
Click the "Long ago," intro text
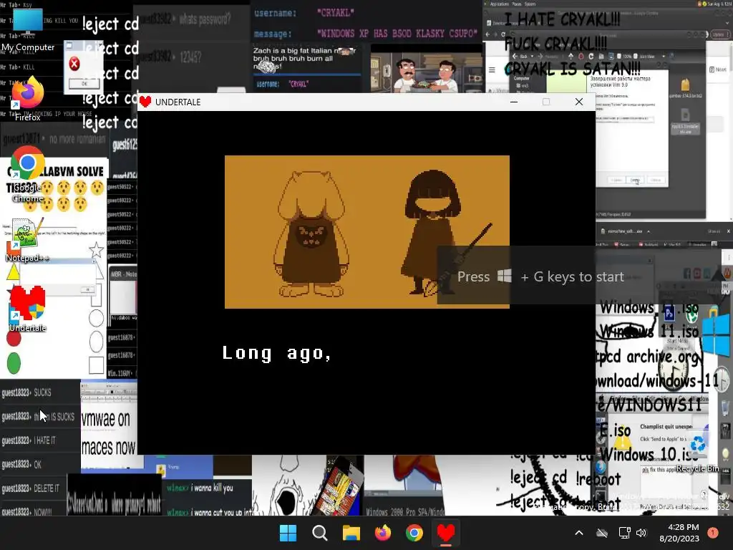tap(277, 353)
